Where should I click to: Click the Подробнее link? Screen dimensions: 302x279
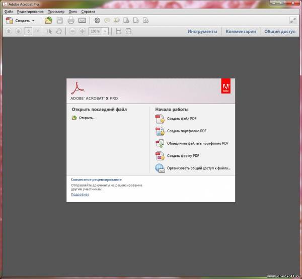pyautogui.click(x=80, y=195)
